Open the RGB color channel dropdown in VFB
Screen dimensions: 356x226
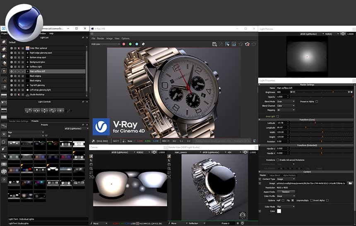(106, 44)
